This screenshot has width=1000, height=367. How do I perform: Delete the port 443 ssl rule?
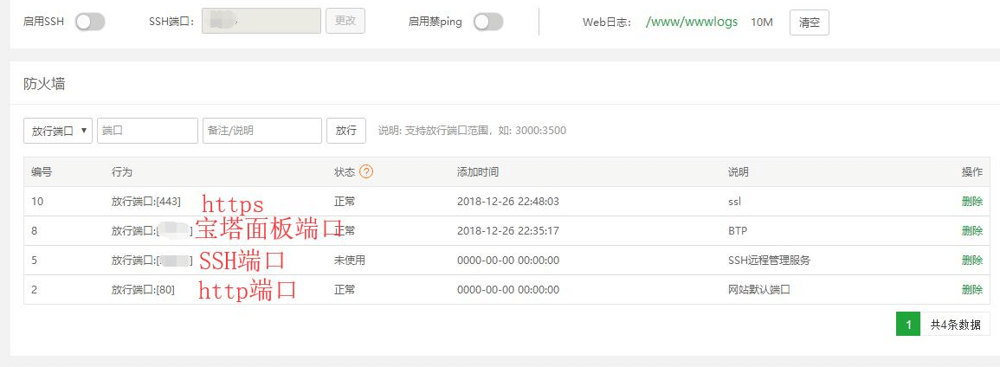coord(971,202)
